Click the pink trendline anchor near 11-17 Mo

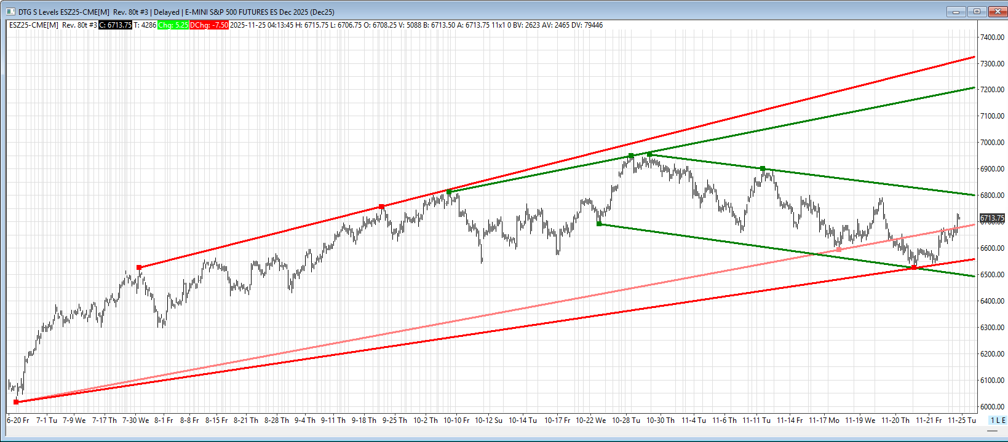click(x=838, y=250)
